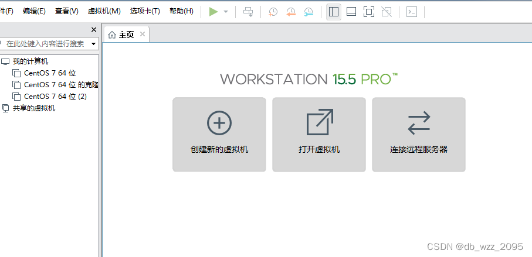Click the Send Ctrl+Alt+Del toolbar icon
This screenshot has height=257, width=532.
248,12
